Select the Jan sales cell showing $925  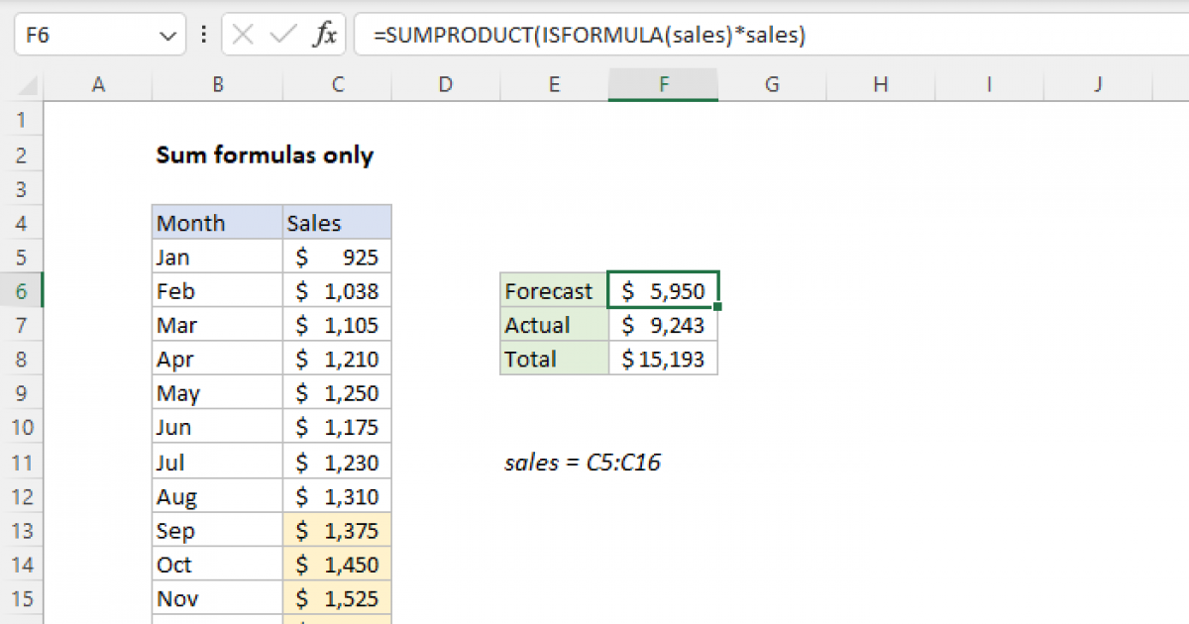337,257
